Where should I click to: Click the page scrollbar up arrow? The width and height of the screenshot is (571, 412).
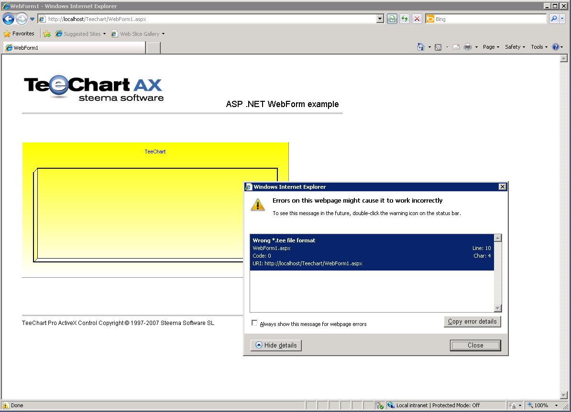coord(563,58)
